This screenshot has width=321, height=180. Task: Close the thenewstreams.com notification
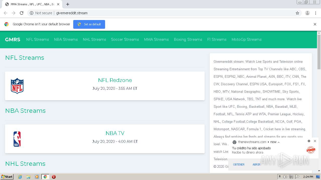coord(315,141)
